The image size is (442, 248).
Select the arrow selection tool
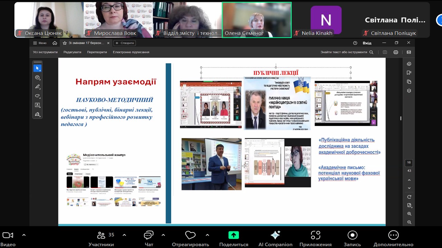tap(38, 68)
